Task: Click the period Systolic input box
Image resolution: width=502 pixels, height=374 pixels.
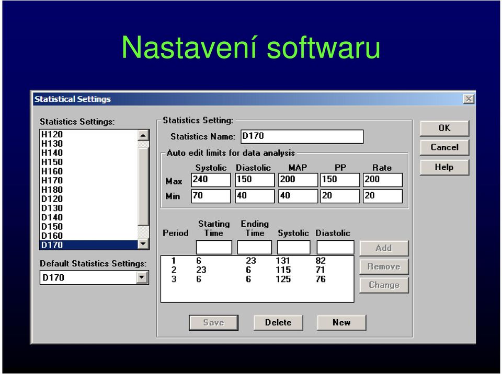Action: (x=293, y=248)
